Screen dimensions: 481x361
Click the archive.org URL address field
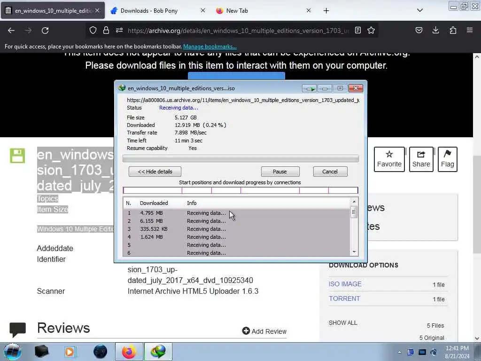(238, 31)
